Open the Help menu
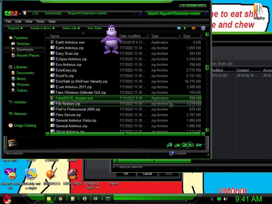 (52, 21)
